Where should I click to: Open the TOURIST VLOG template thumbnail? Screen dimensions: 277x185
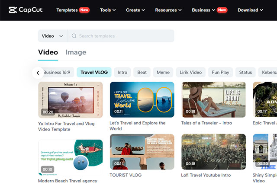142,152
